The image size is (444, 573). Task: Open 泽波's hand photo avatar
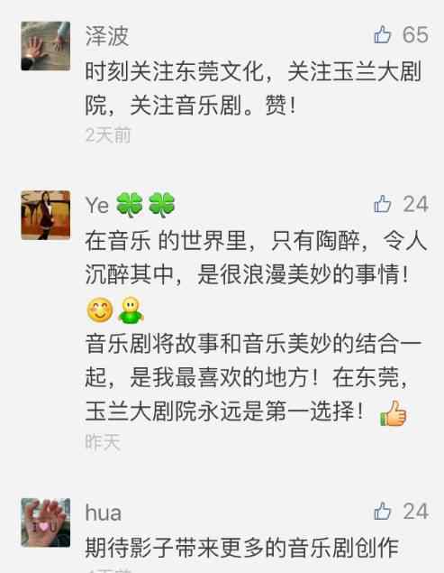[46, 46]
